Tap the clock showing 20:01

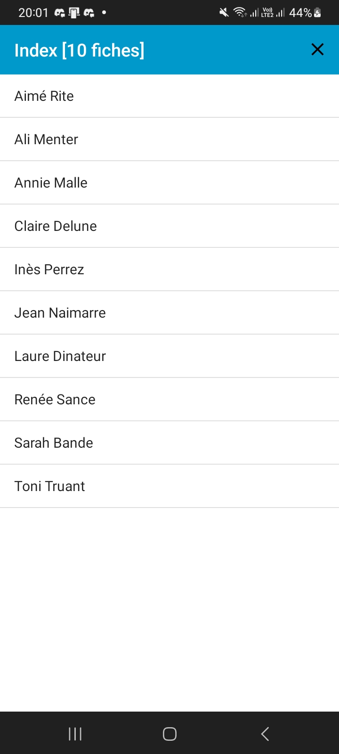point(33,13)
